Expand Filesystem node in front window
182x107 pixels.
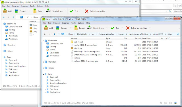point(44,62)
